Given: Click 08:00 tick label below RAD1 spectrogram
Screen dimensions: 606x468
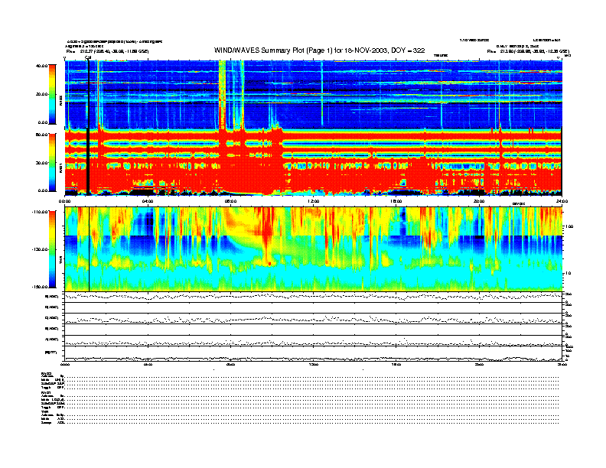Looking at the screenshot, I should pyautogui.click(x=230, y=201).
